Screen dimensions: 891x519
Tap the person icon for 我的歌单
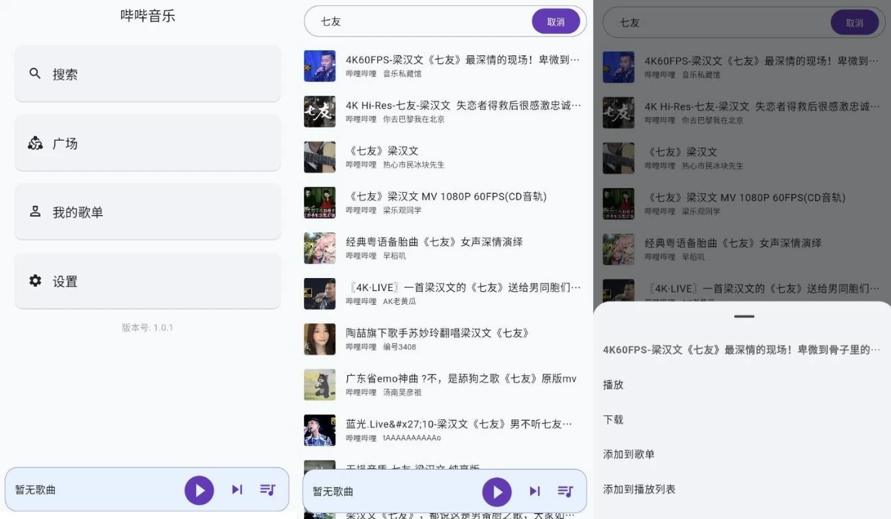coord(35,212)
